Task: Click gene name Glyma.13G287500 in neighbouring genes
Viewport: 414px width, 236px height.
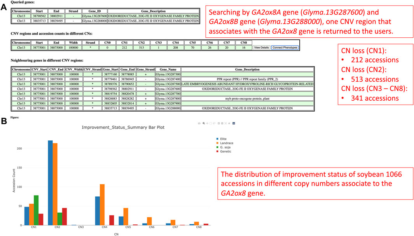Action: pos(168,84)
